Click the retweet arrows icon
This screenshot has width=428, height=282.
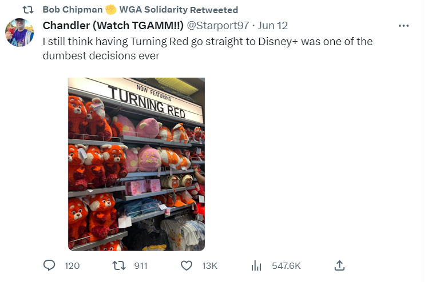point(118,265)
